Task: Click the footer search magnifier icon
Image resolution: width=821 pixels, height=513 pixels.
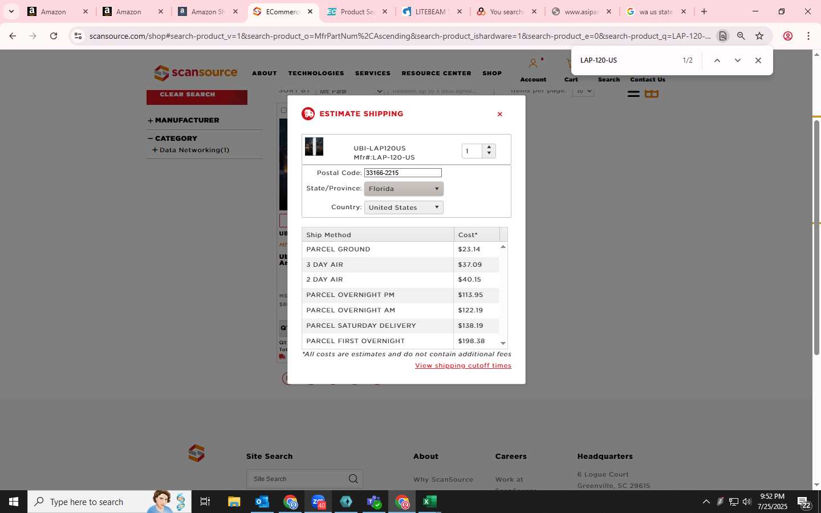Action: point(353,479)
